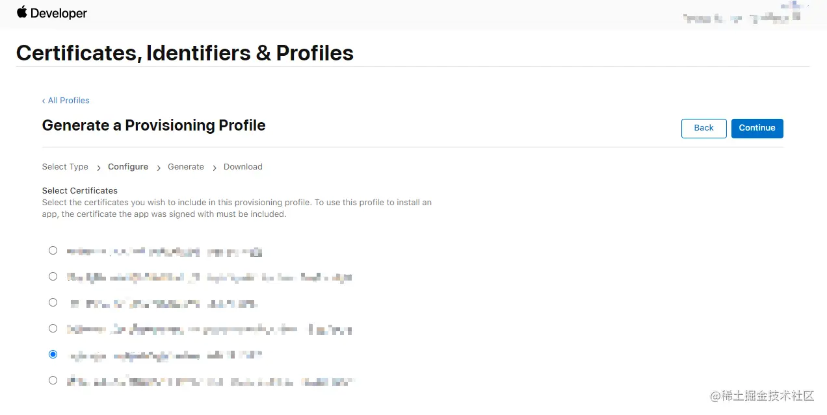The width and height of the screenshot is (827, 415).
Task: Click chevron after Select Type step
Action: (x=98, y=168)
